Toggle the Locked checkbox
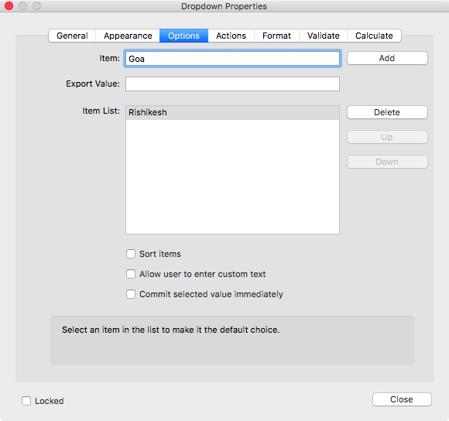This screenshot has height=421, width=449. 26,401
